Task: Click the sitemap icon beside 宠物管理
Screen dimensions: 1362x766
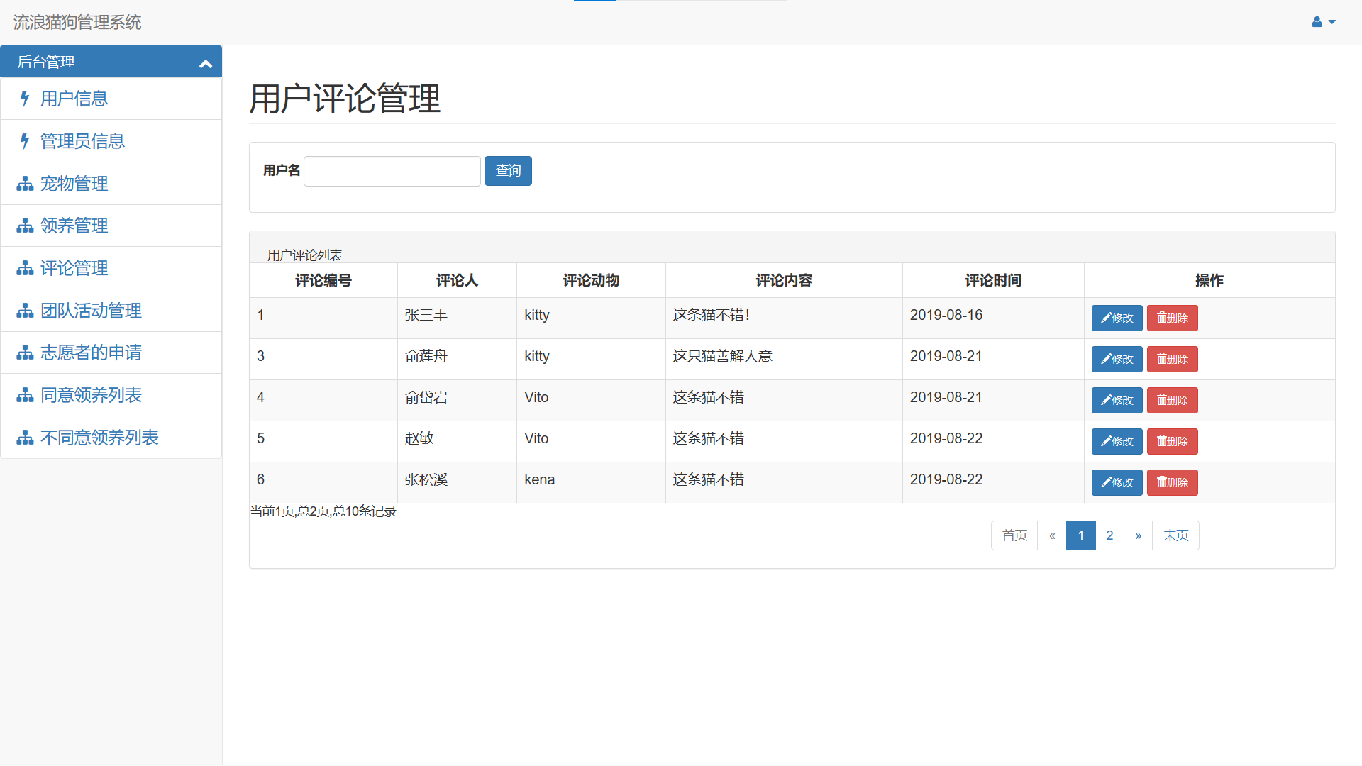Action: pos(25,184)
